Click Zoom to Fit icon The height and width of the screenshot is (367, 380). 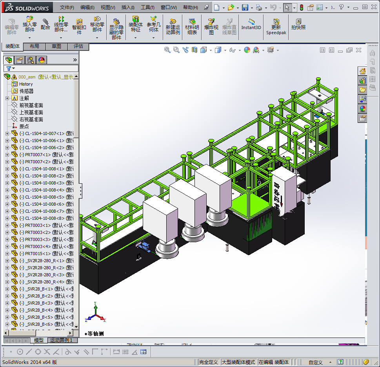[x=167, y=50]
